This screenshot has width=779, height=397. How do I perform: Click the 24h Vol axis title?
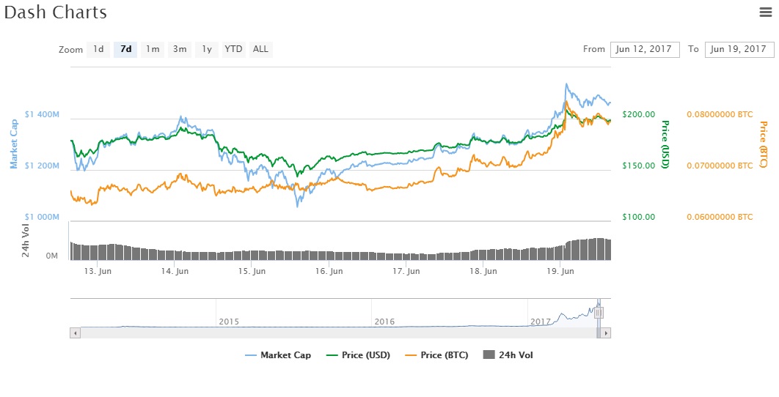(26, 241)
